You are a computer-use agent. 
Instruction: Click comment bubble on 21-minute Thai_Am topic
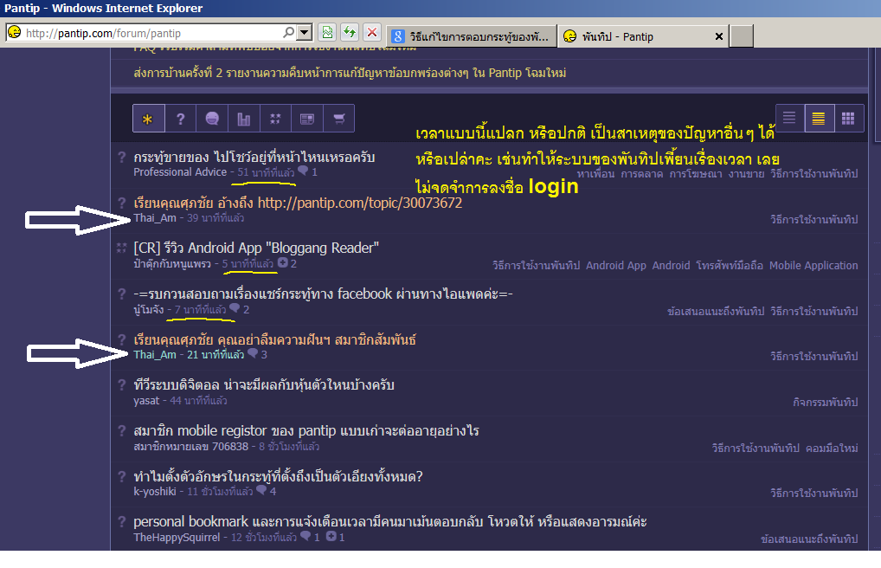[253, 353]
